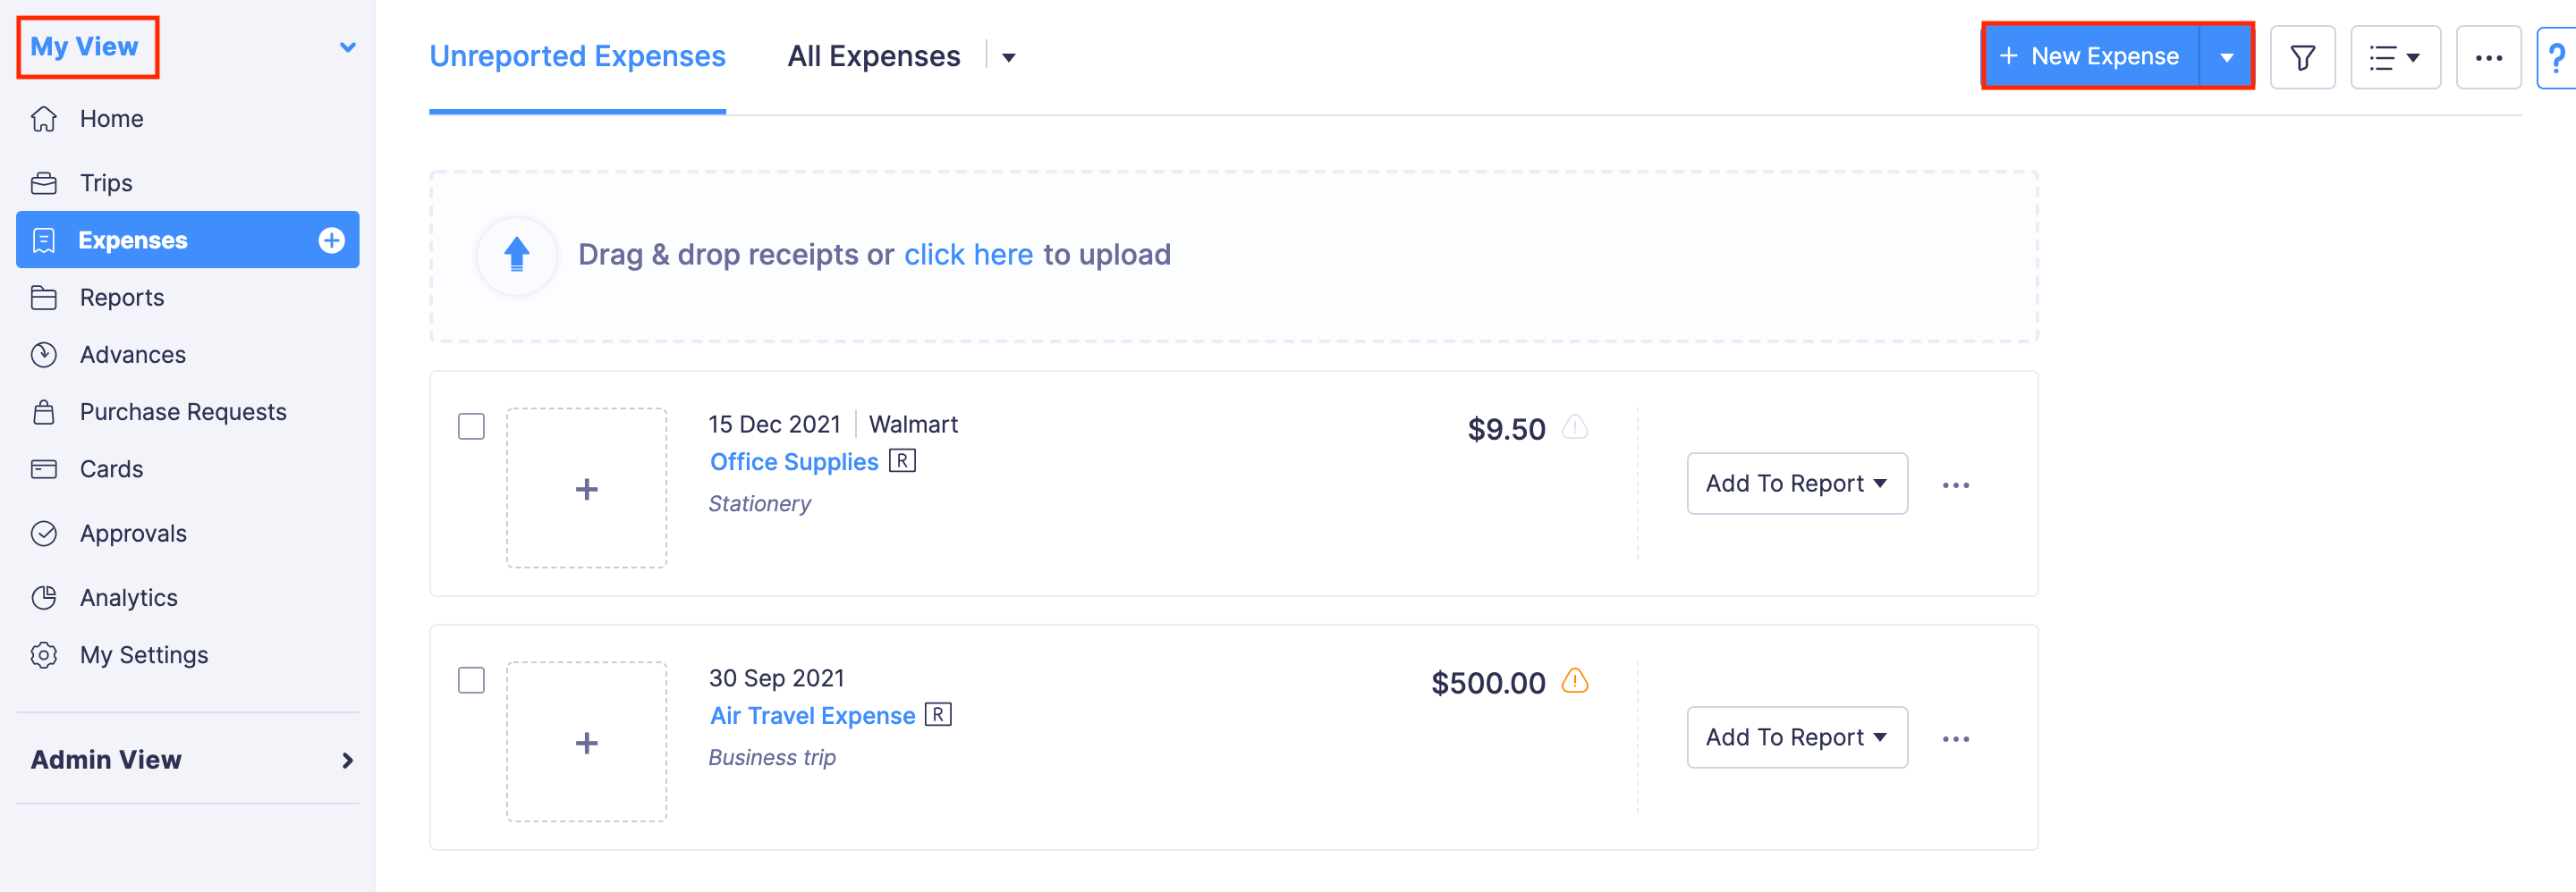Click the plus icon beside Expenses in sidebar

click(x=330, y=240)
